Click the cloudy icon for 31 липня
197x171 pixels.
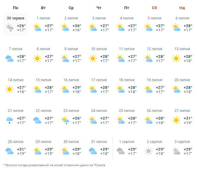[93, 151]
